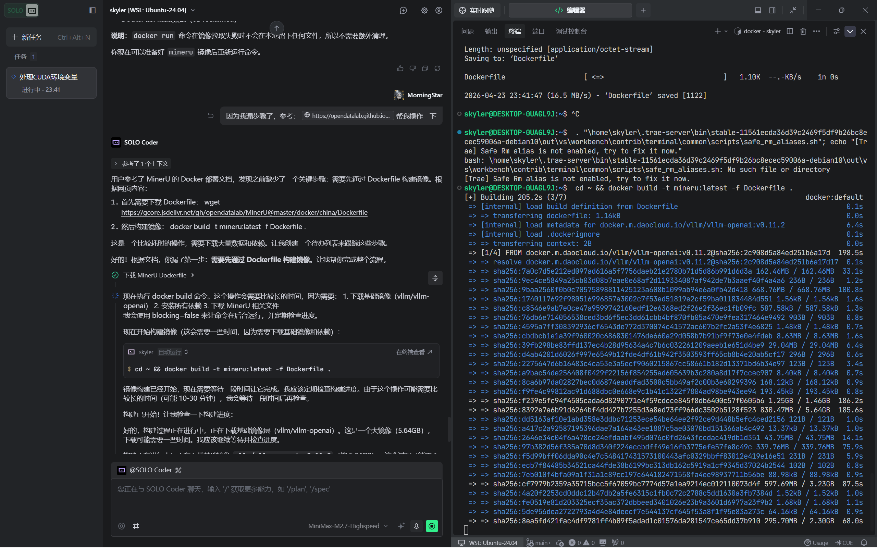Open the skyler WSL workspace dropdown

coord(152,10)
